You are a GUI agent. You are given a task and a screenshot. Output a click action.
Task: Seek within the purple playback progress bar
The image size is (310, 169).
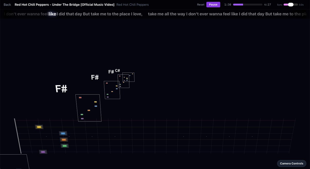point(247,5)
